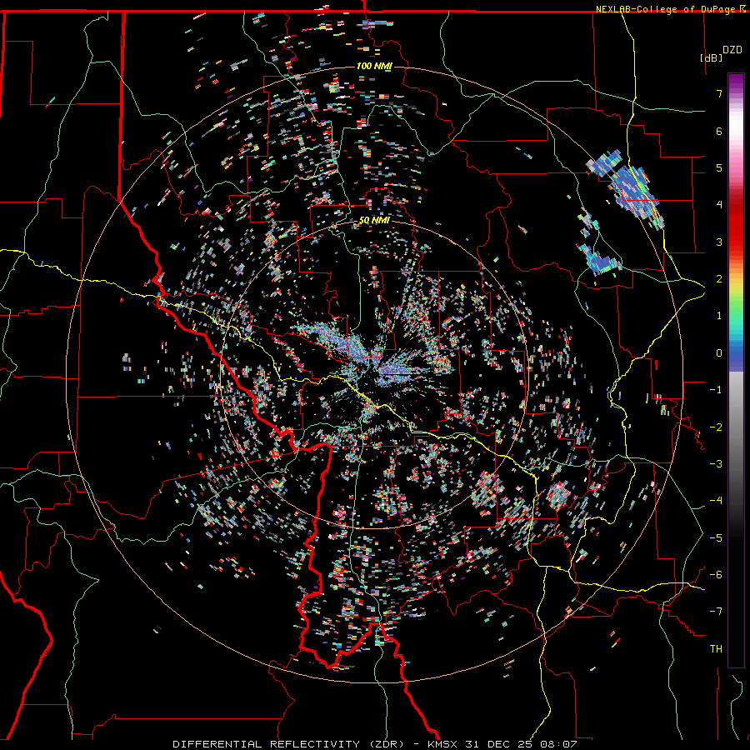Click the 0 value on the ZDR color scale
The image size is (750, 750).
tap(719, 353)
